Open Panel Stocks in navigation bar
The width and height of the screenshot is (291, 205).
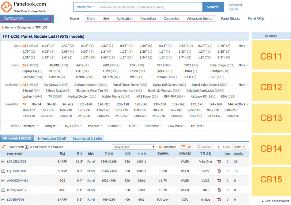[x=230, y=19]
